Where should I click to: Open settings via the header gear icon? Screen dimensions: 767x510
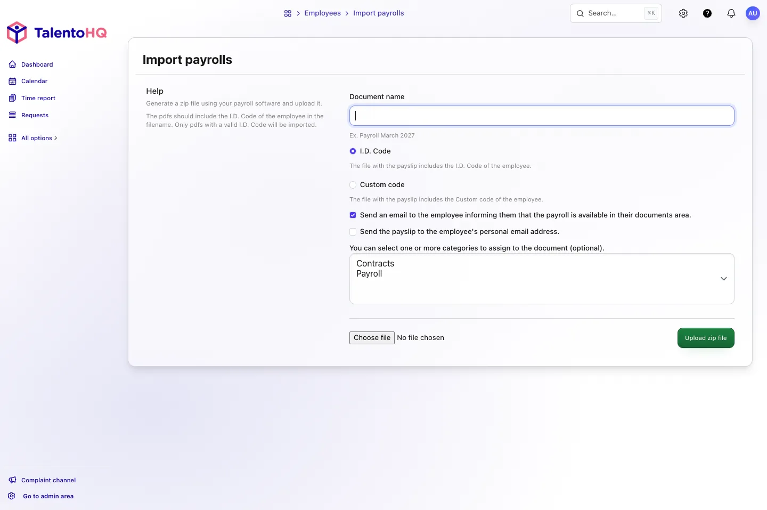pos(683,13)
